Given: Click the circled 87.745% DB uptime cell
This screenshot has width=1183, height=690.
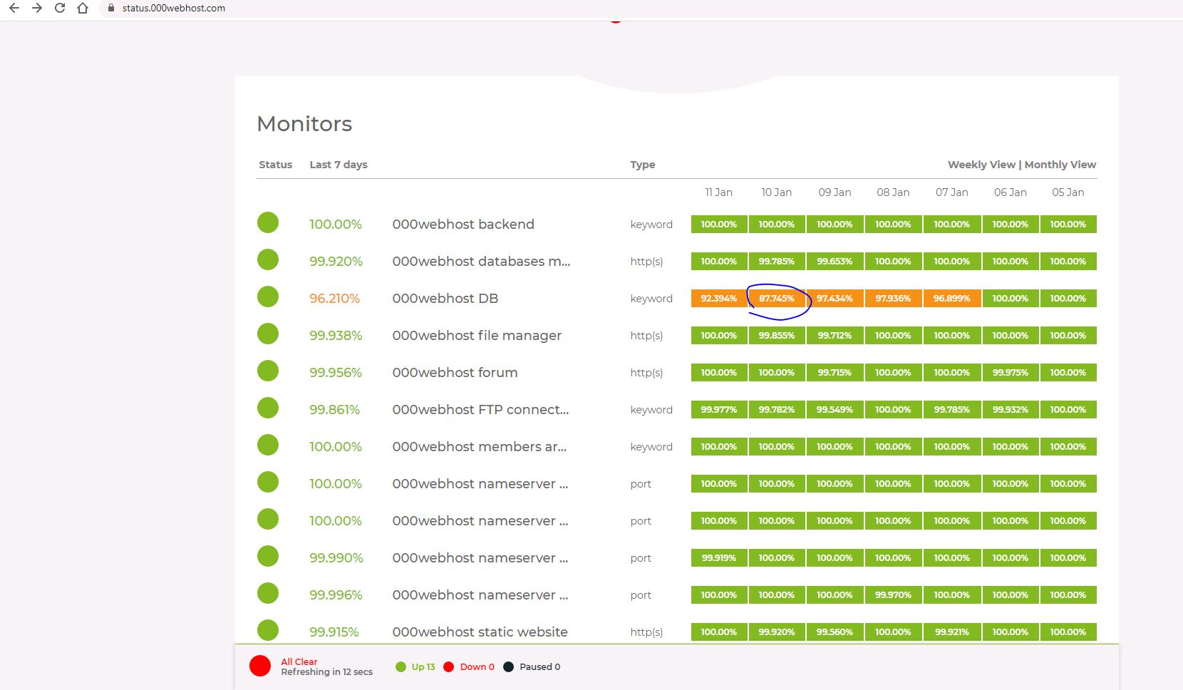Looking at the screenshot, I should coord(776,299).
